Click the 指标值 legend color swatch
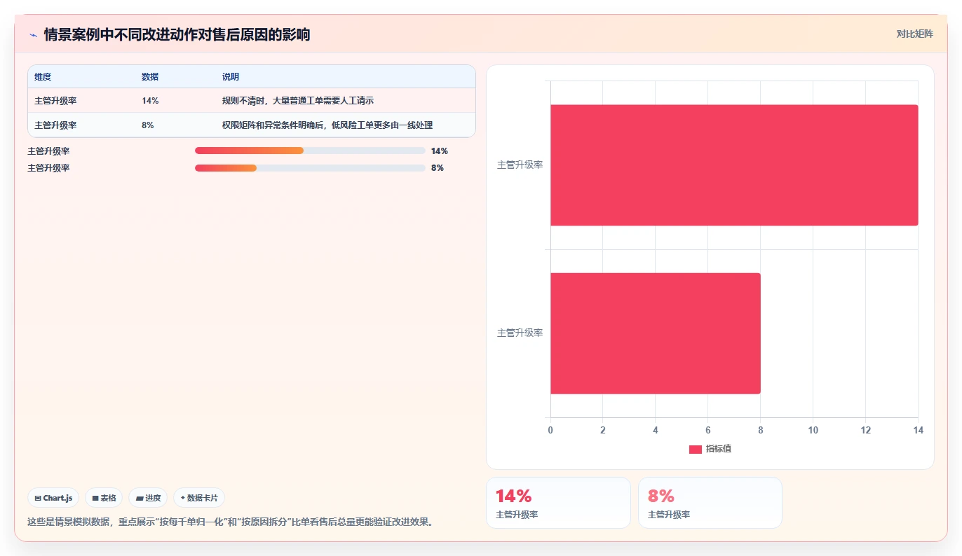 tap(696, 449)
